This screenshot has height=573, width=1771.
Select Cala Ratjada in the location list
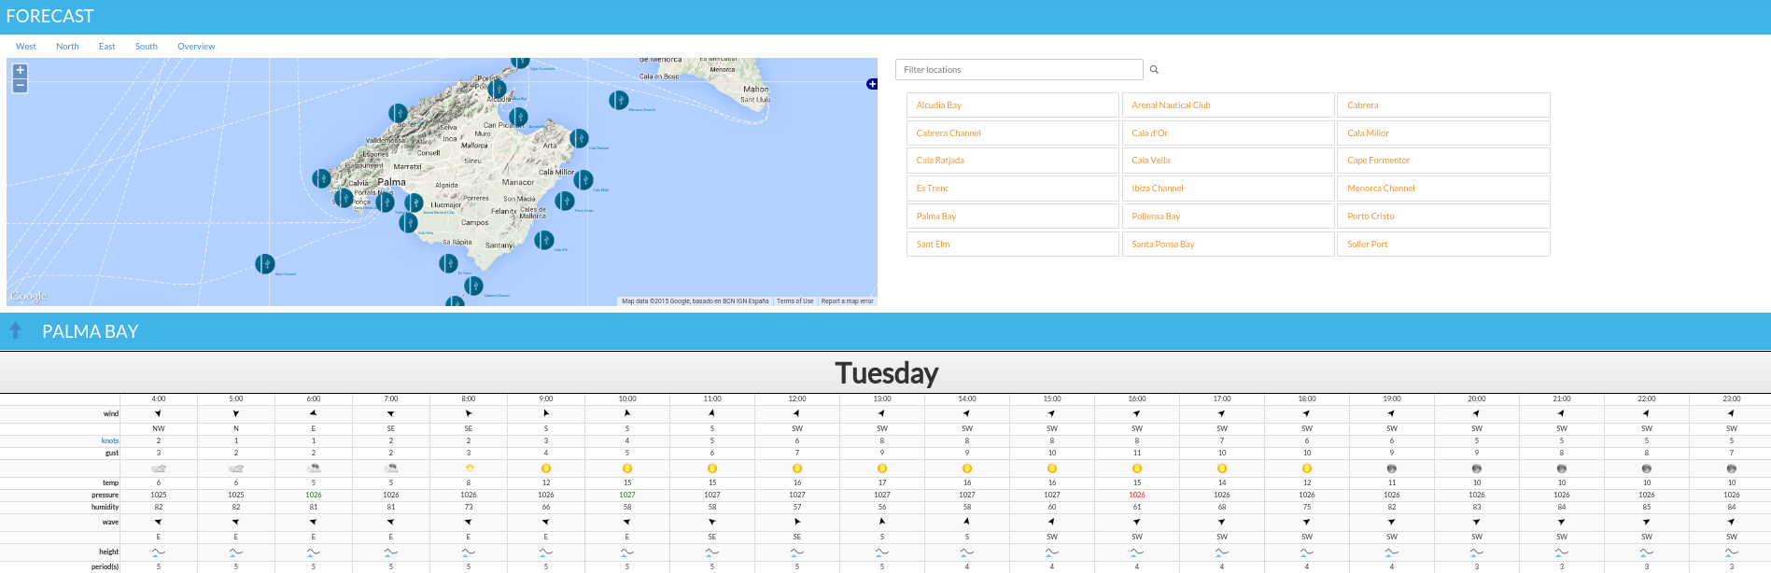1013,161
